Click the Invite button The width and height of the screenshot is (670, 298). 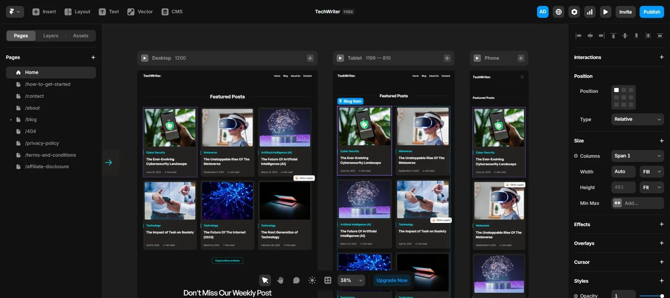coord(625,12)
